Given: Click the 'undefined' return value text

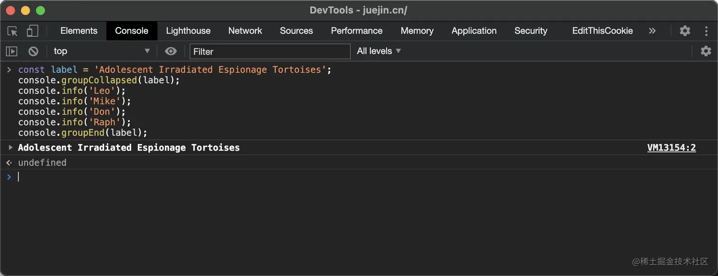Looking at the screenshot, I should (x=42, y=163).
